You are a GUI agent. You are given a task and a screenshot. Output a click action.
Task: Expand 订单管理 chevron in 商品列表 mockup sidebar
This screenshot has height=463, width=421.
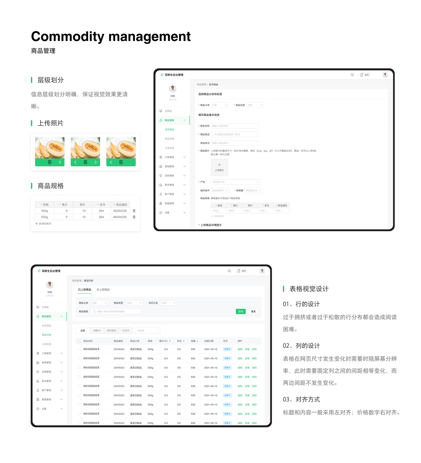(62, 353)
